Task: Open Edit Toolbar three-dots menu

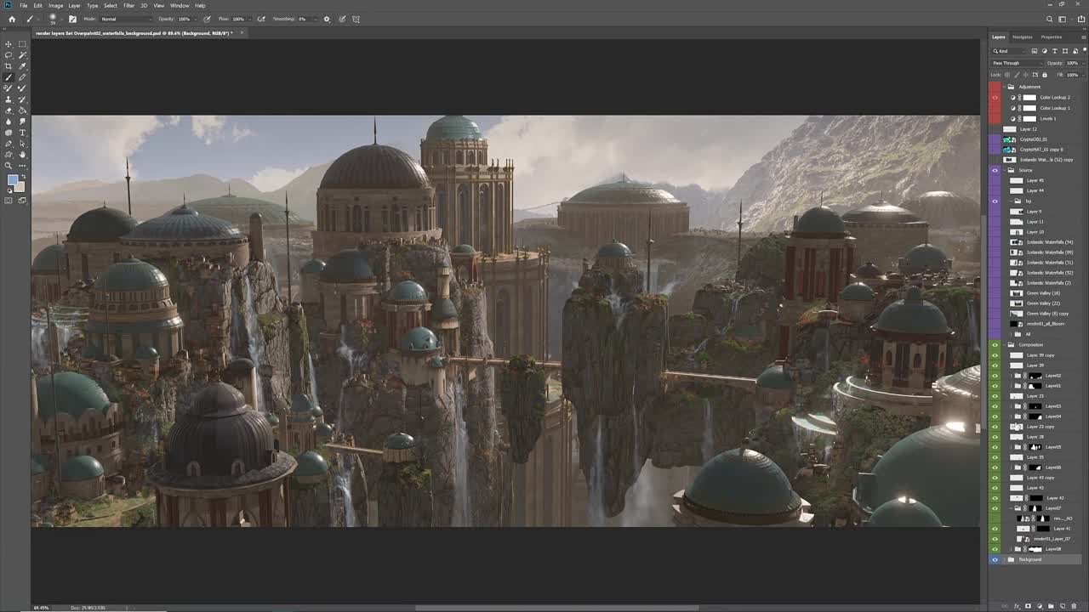Action: click(22, 166)
